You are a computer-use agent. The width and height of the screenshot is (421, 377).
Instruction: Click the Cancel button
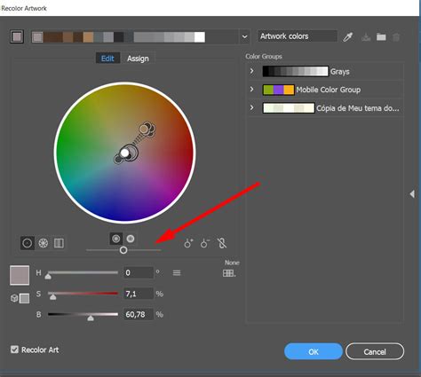click(x=375, y=351)
